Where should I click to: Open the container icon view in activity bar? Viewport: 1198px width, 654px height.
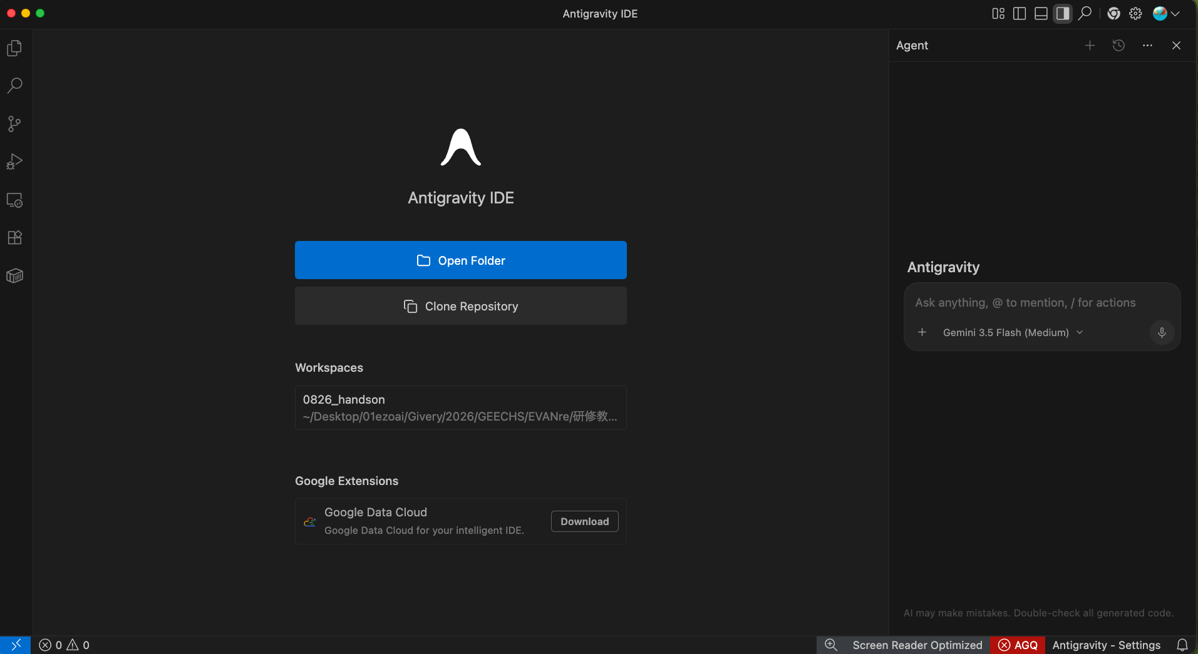point(15,276)
